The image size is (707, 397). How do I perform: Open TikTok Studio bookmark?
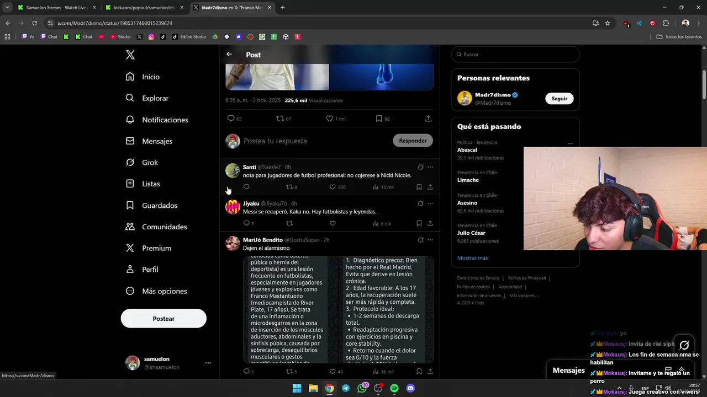pos(188,37)
